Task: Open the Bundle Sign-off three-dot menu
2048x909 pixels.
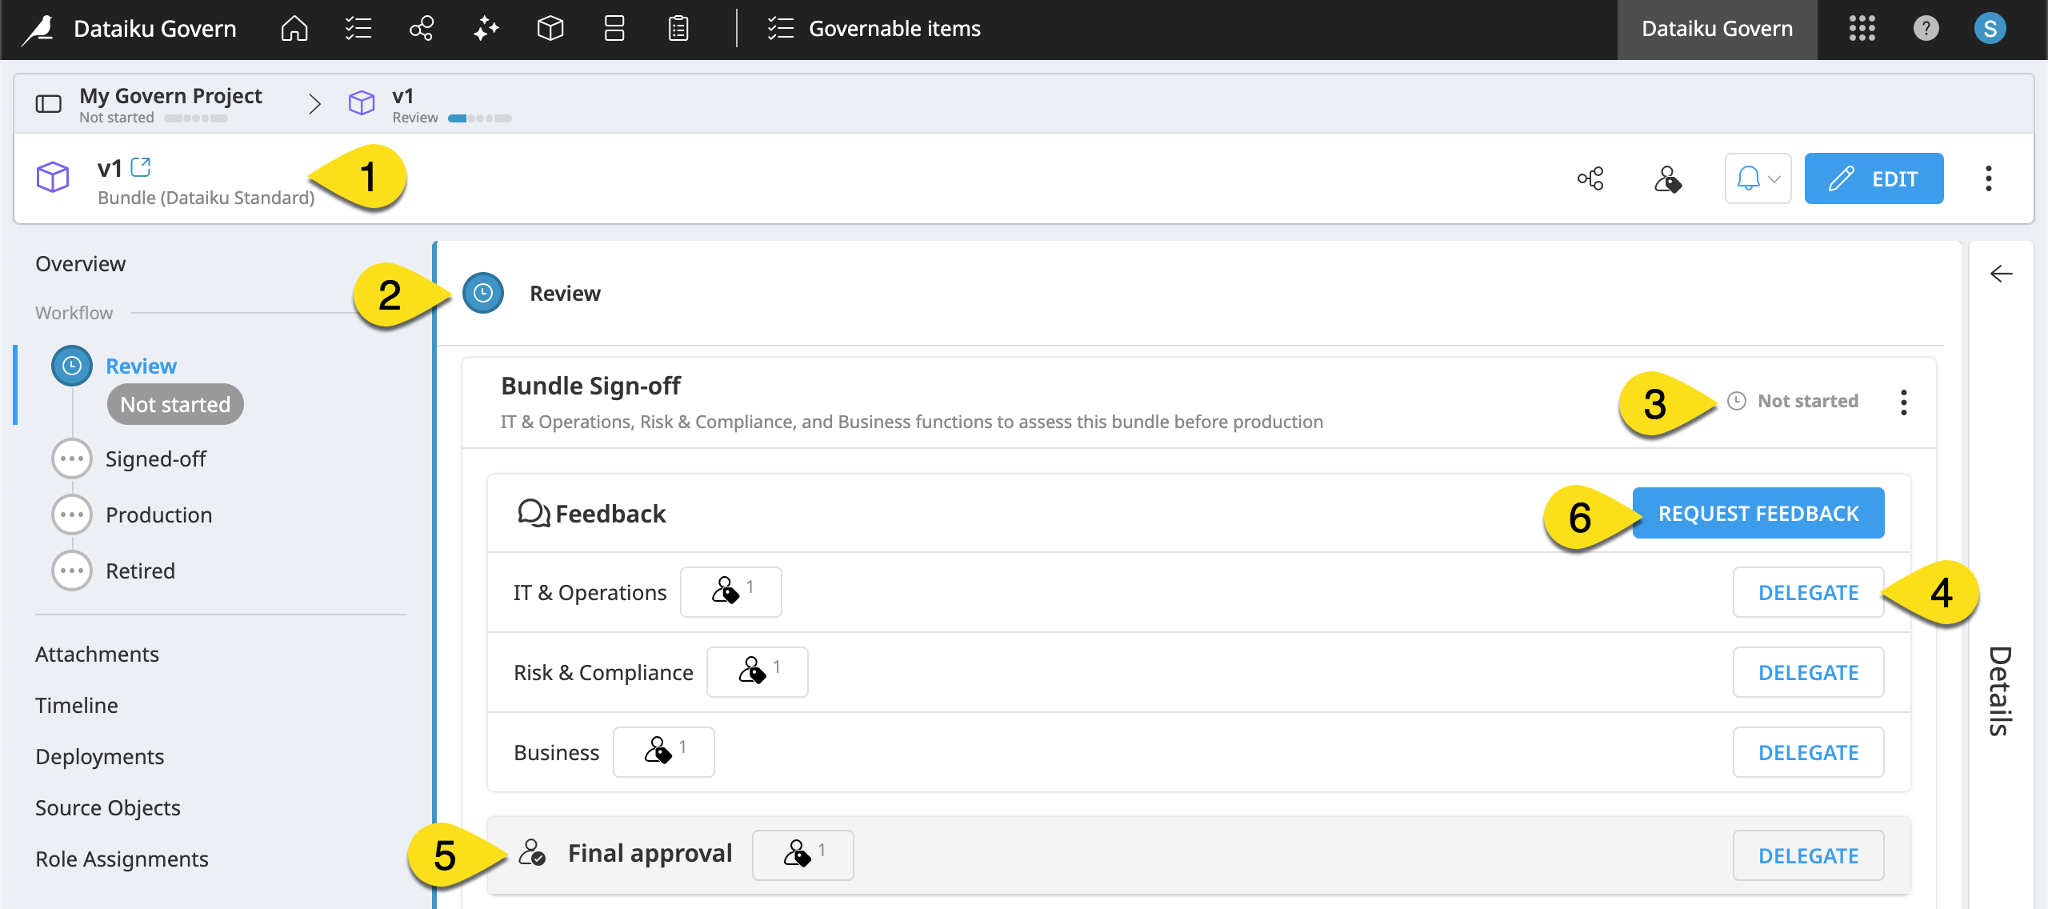Action: coord(1905,402)
